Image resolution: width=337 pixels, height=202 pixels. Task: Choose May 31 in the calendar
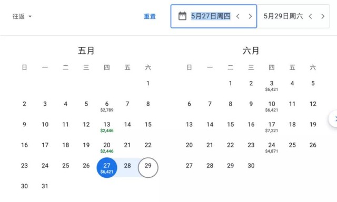coord(45,186)
